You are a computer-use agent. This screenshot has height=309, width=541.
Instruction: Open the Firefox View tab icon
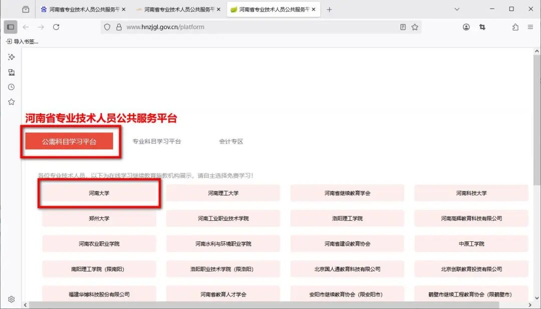(26, 10)
